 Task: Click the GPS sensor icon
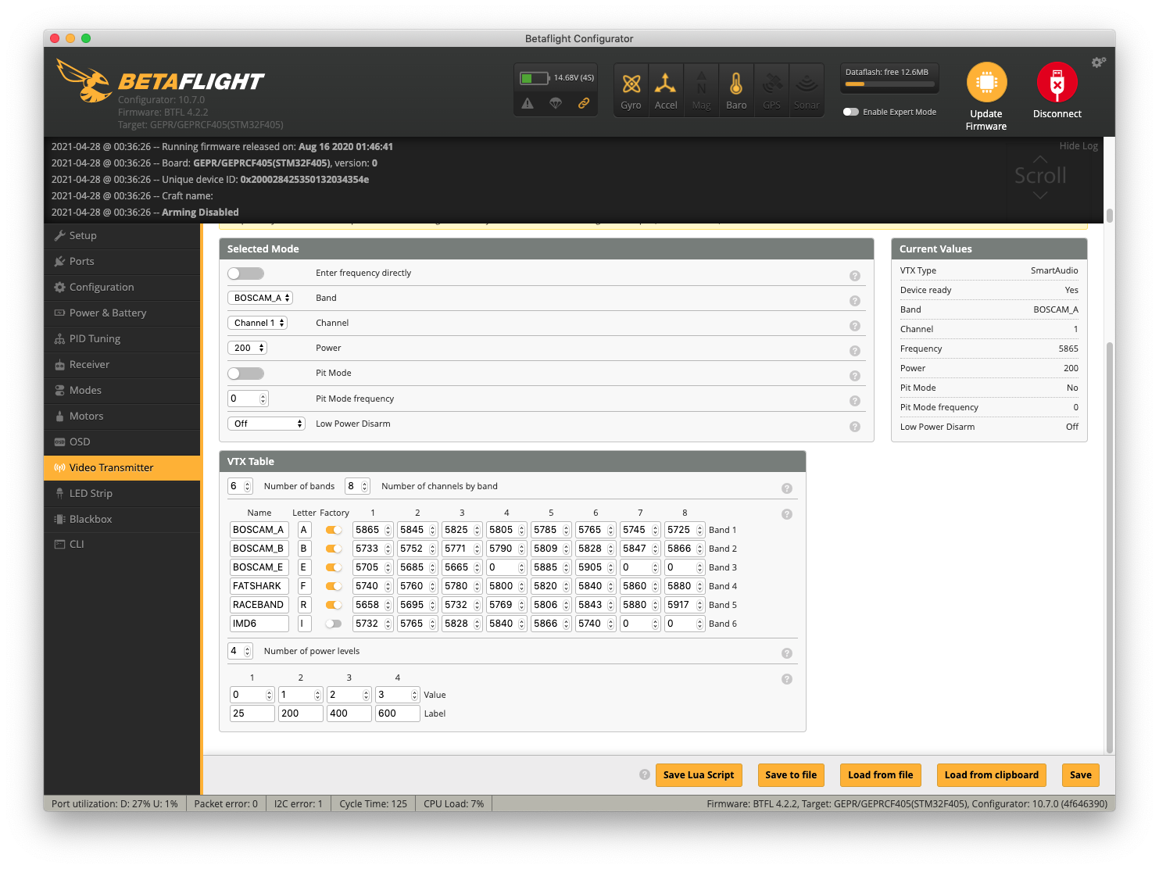772,84
